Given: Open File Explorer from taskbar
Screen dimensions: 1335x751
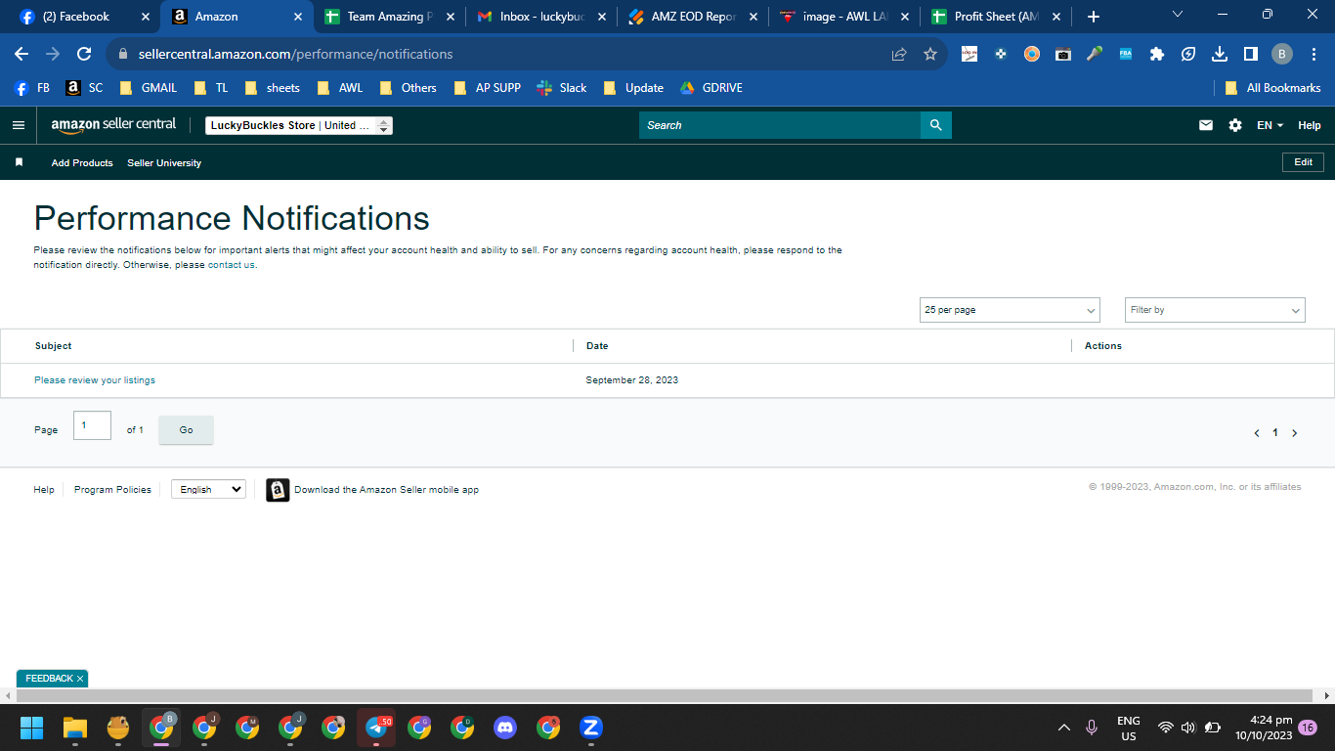Looking at the screenshot, I should point(75,728).
